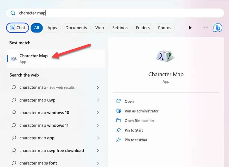Select 'character map - See web results' text
This screenshot has width=229, height=167.
pos(47,88)
